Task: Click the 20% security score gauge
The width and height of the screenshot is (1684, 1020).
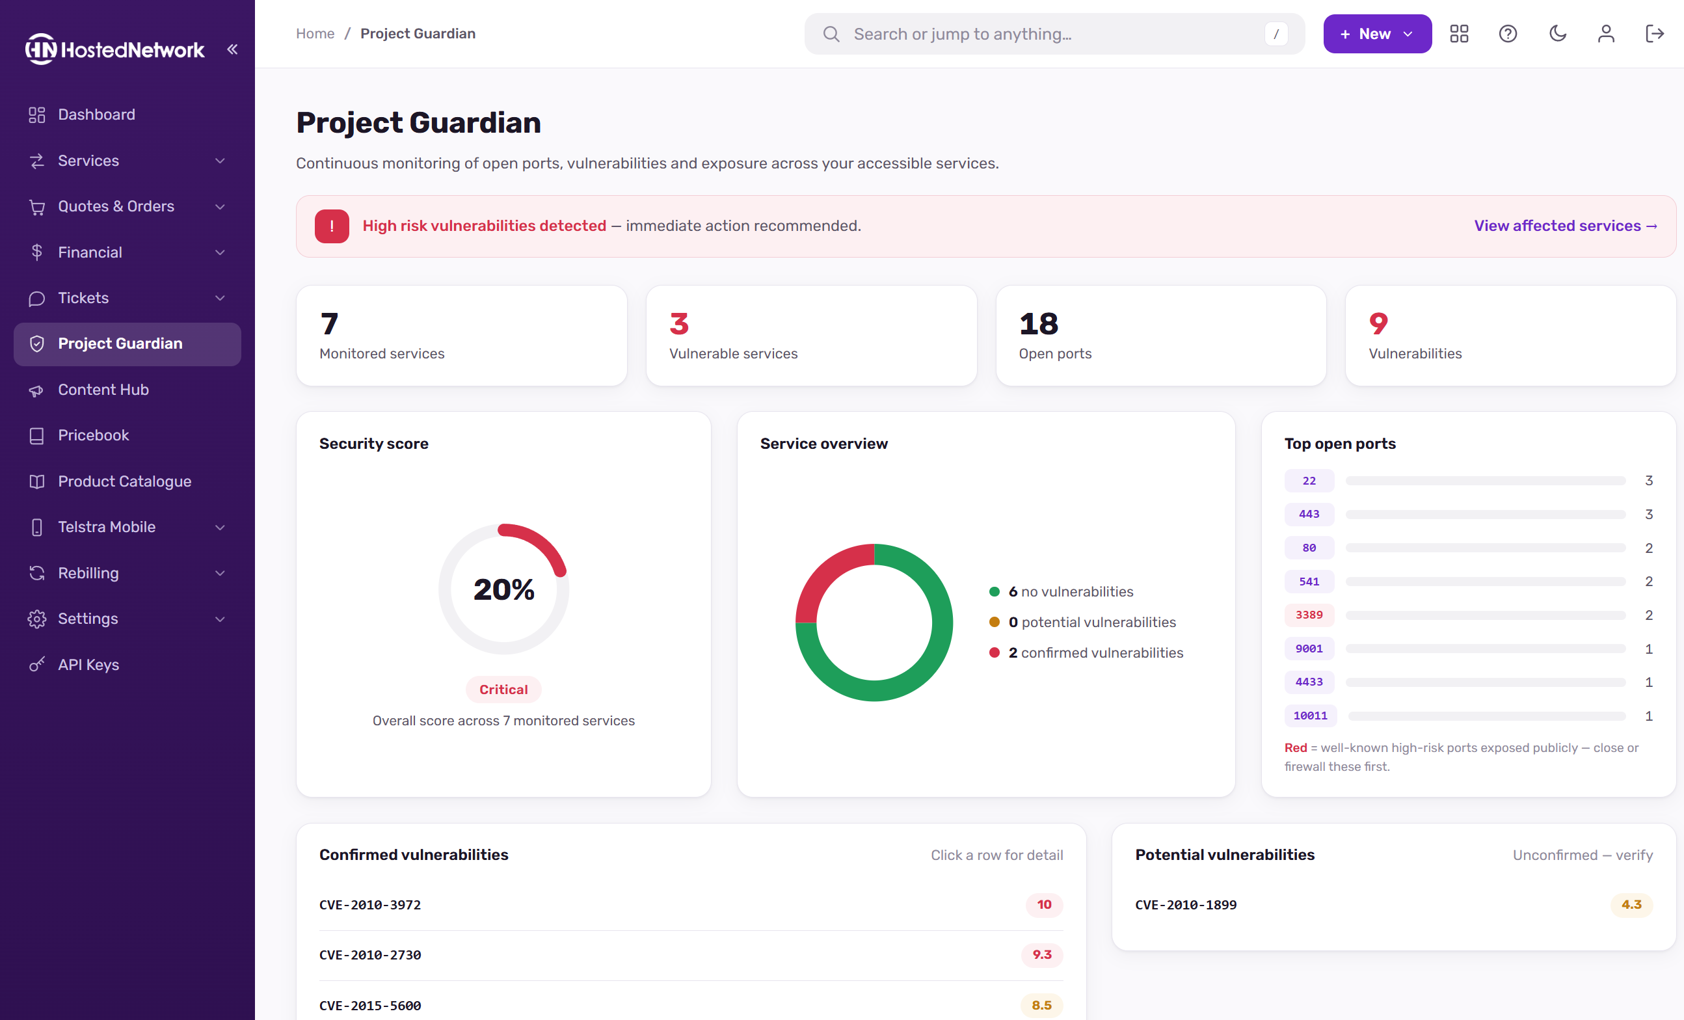Action: click(x=503, y=589)
